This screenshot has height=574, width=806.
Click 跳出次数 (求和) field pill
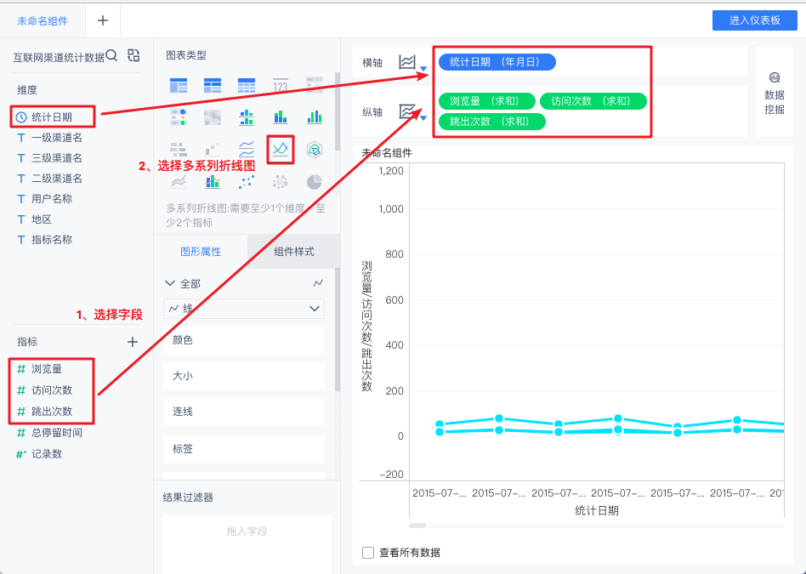click(492, 122)
